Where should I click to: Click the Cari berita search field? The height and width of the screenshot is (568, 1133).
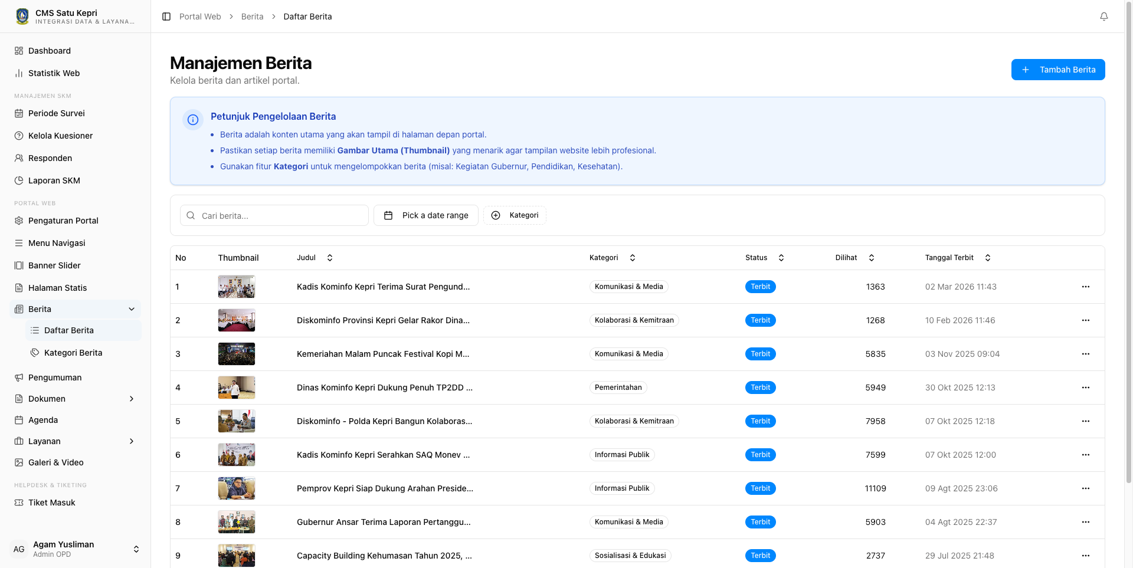pyautogui.click(x=274, y=215)
